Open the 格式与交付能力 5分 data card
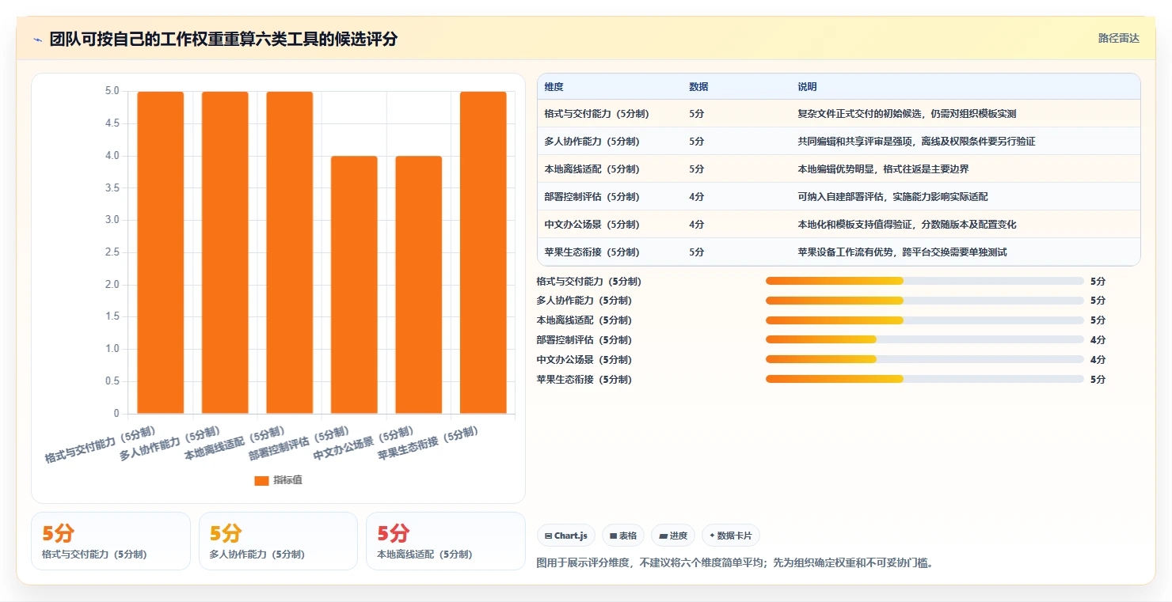 [111, 541]
